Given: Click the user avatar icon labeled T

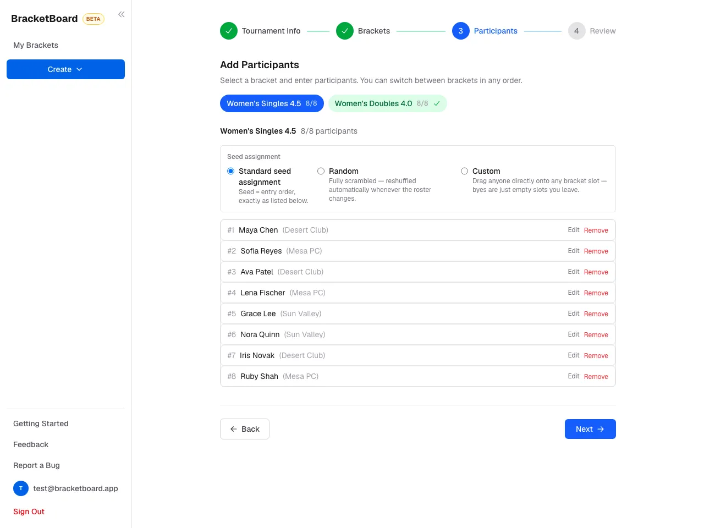Looking at the screenshot, I should (21, 488).
